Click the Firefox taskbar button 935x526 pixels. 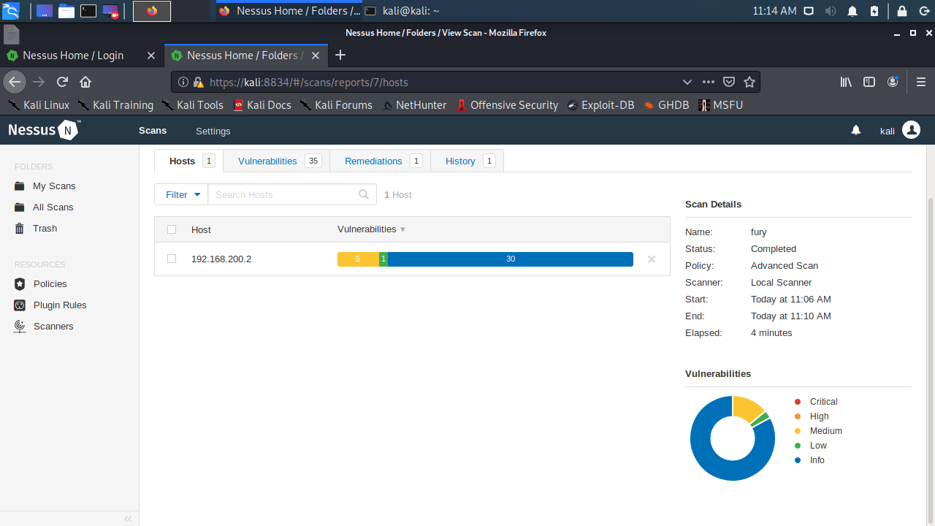pos(152,11)
